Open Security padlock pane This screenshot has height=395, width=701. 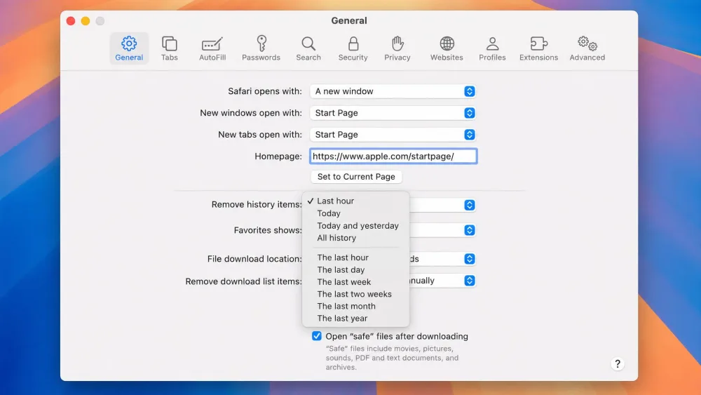click(353, 48)
